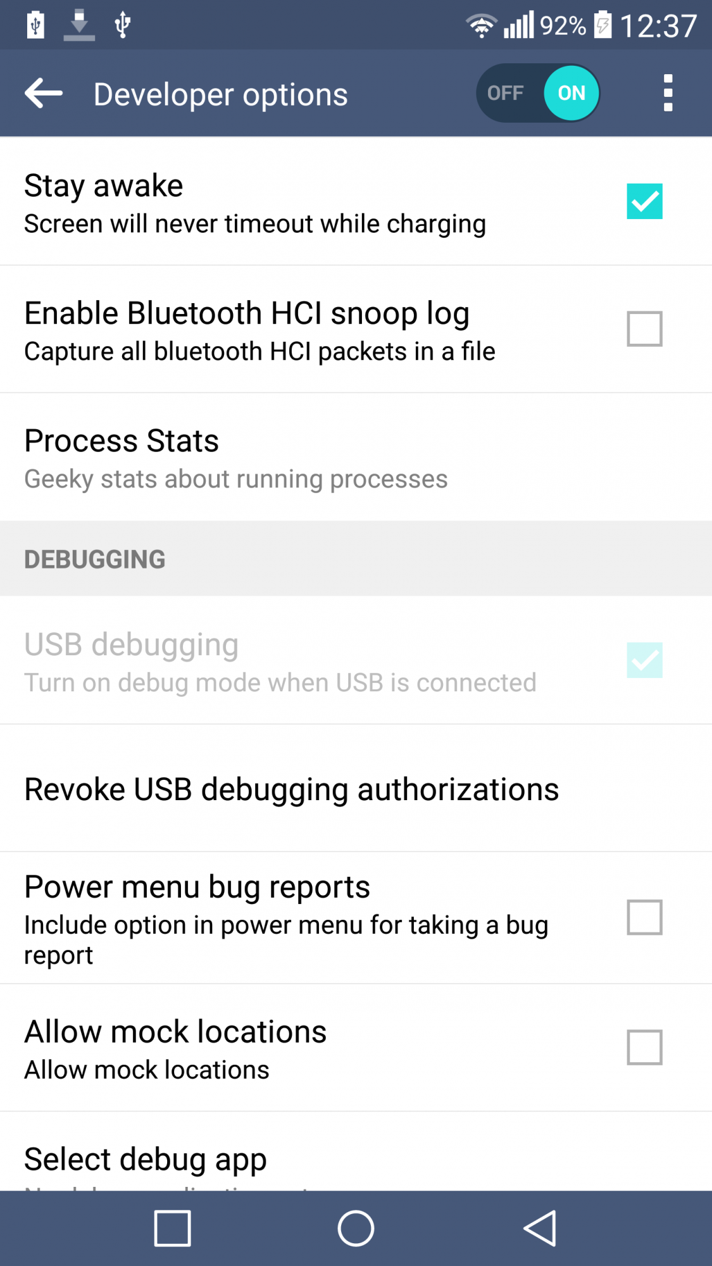
Task: Tap the recent apps square button
Action: pos(172,1229)
